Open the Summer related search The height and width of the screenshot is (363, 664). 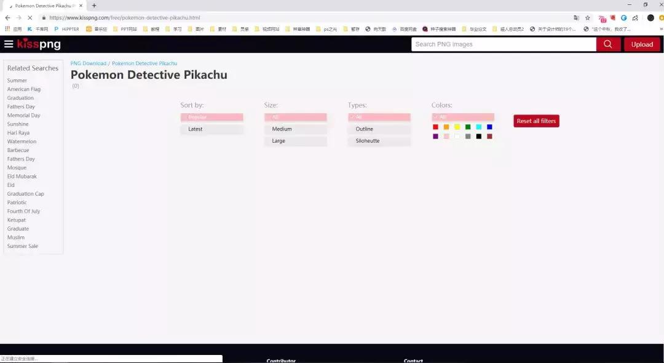point(17,81)
